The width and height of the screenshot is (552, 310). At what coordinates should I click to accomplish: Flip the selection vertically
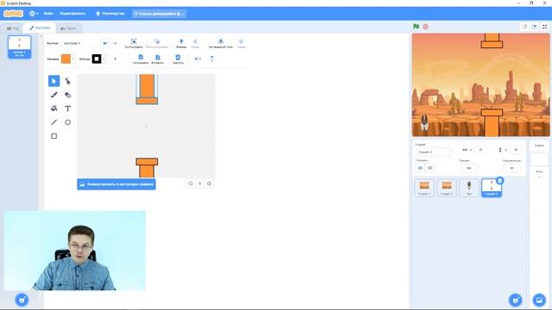[211, 59]
